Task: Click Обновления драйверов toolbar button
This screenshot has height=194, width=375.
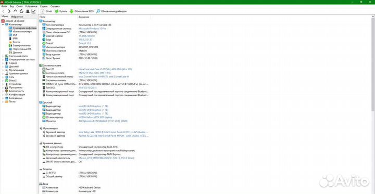Action: click(x=111, y=11)
